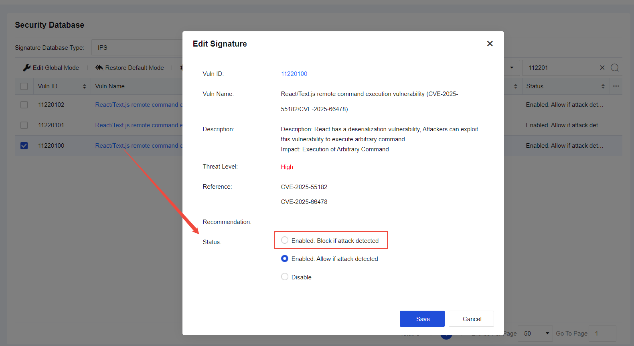Viewport: 634px width, 346px height.
Task: Cancel editing the signature
Action: point(471,319)
